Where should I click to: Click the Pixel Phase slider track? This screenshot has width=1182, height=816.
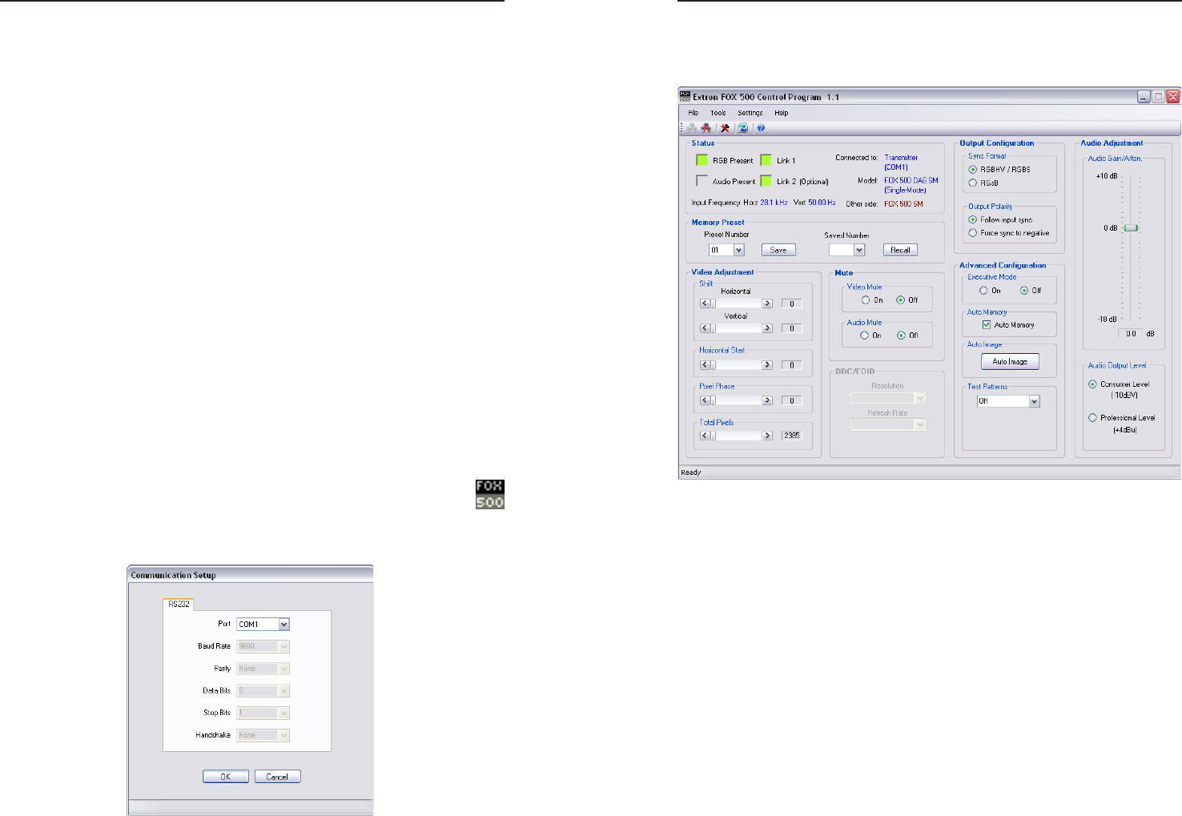737,400
